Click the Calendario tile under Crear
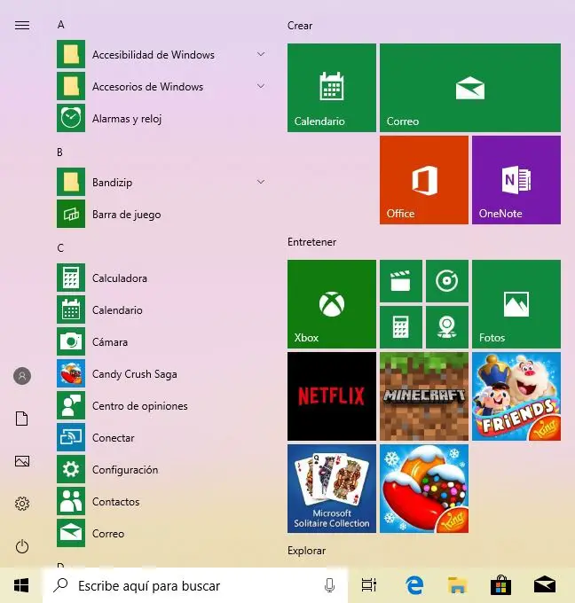The height and width of the screenshot is (603, 575). click(331, 88)
